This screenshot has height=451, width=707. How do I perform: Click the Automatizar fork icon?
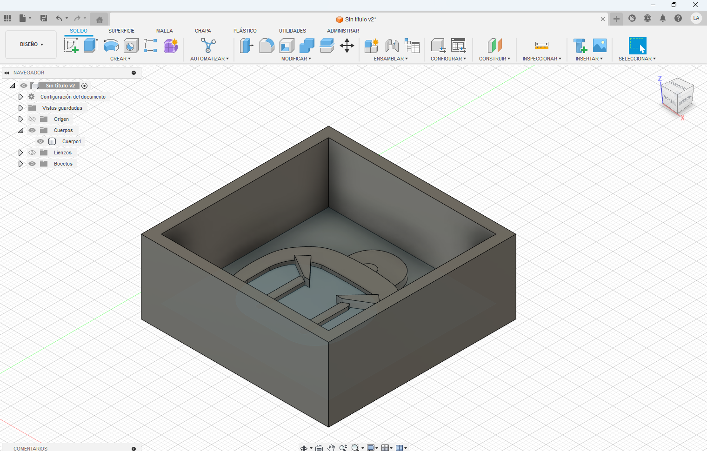pyautogui.click(x=208, y=46)
